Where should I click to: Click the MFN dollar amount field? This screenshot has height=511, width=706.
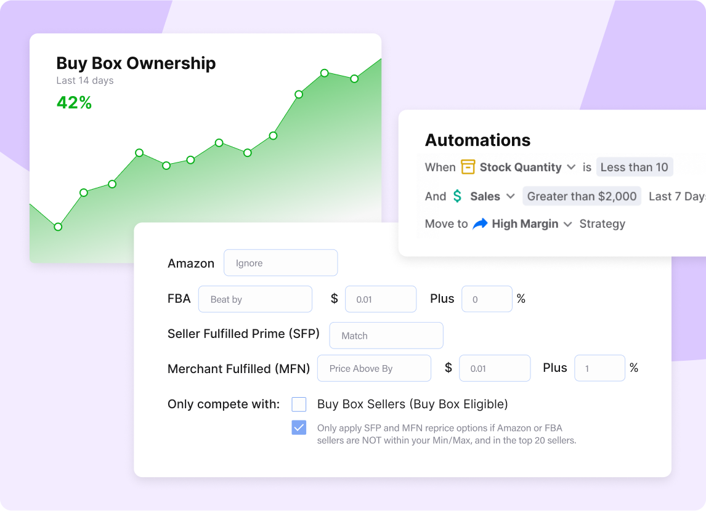[x=495, y=368]
